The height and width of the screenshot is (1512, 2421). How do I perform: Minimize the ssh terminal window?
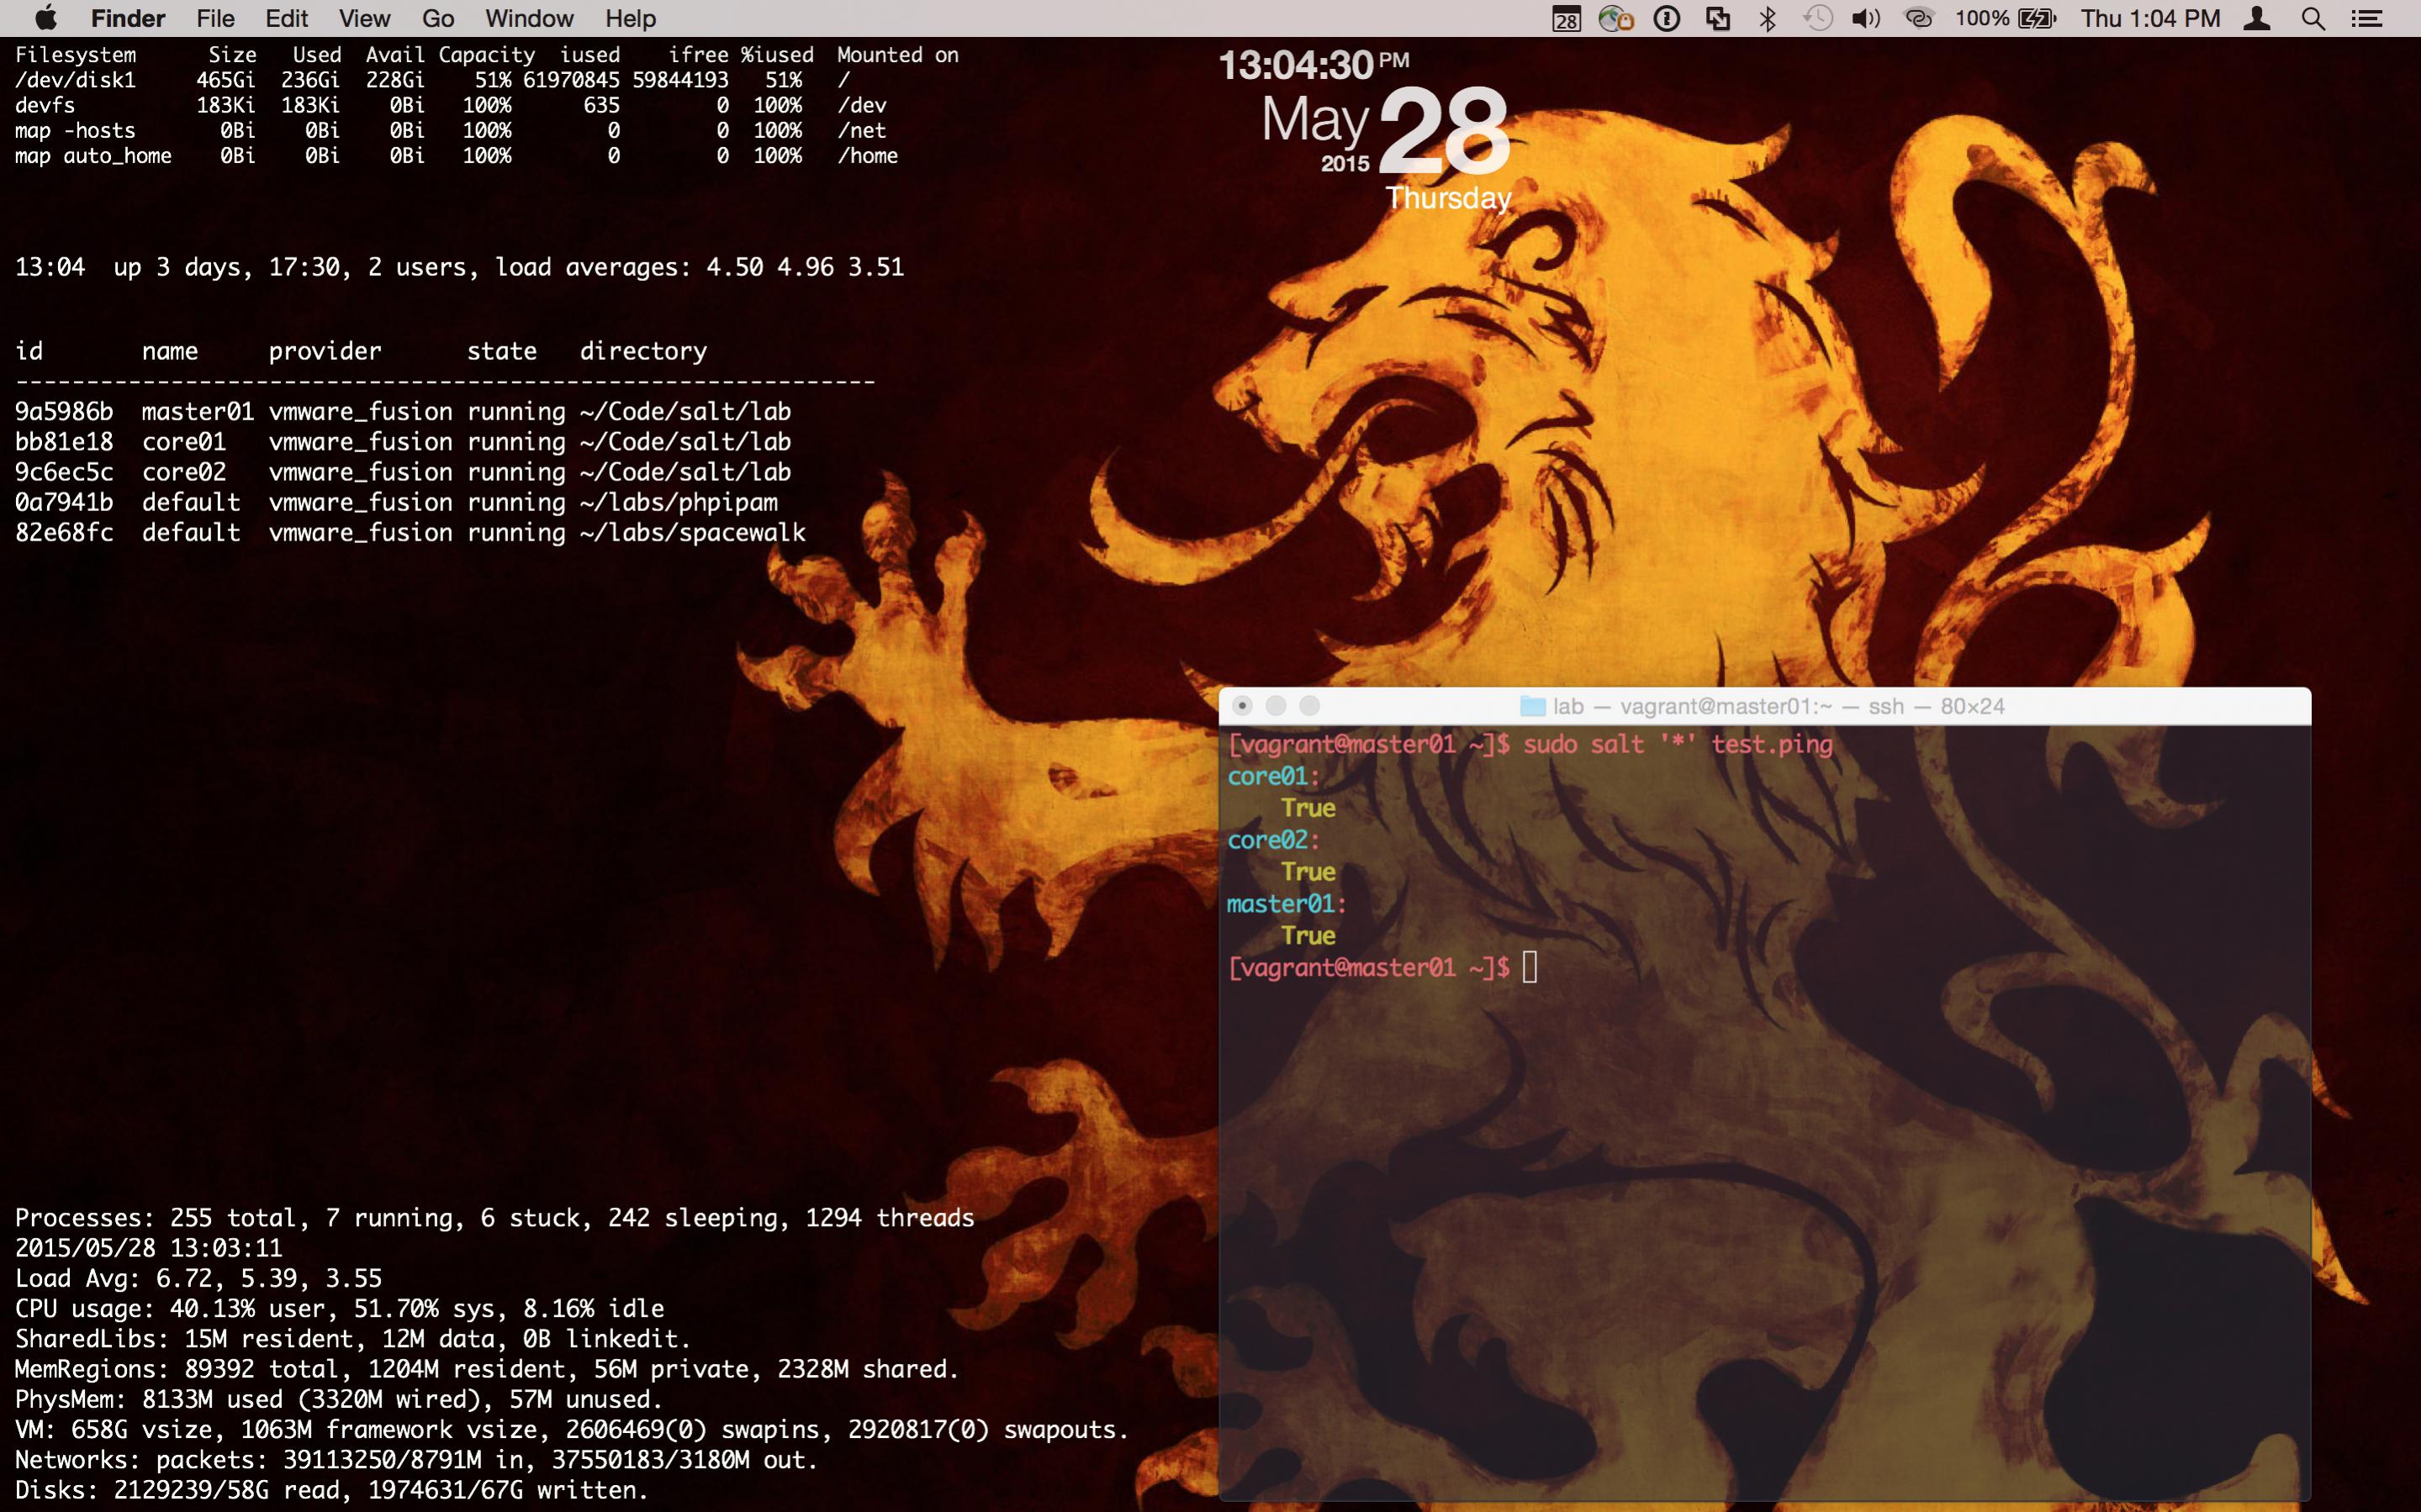pos(1276,706)
